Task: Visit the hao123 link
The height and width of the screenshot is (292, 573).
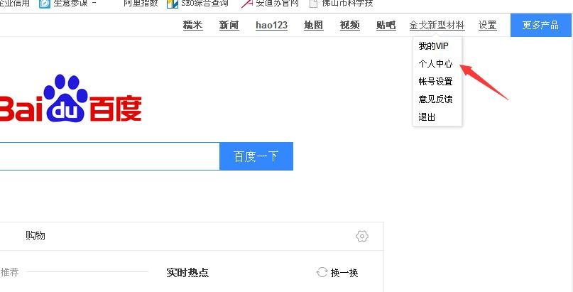Action: tap(271, 25)
